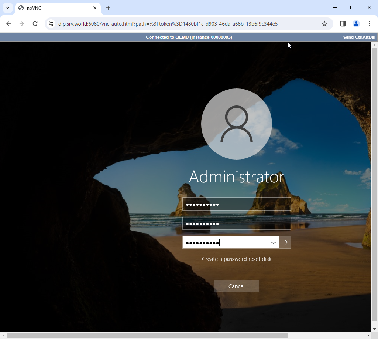378x339 pixels.
Task: Click the horizontal scrollbar thumb
Action: point(147,335)
